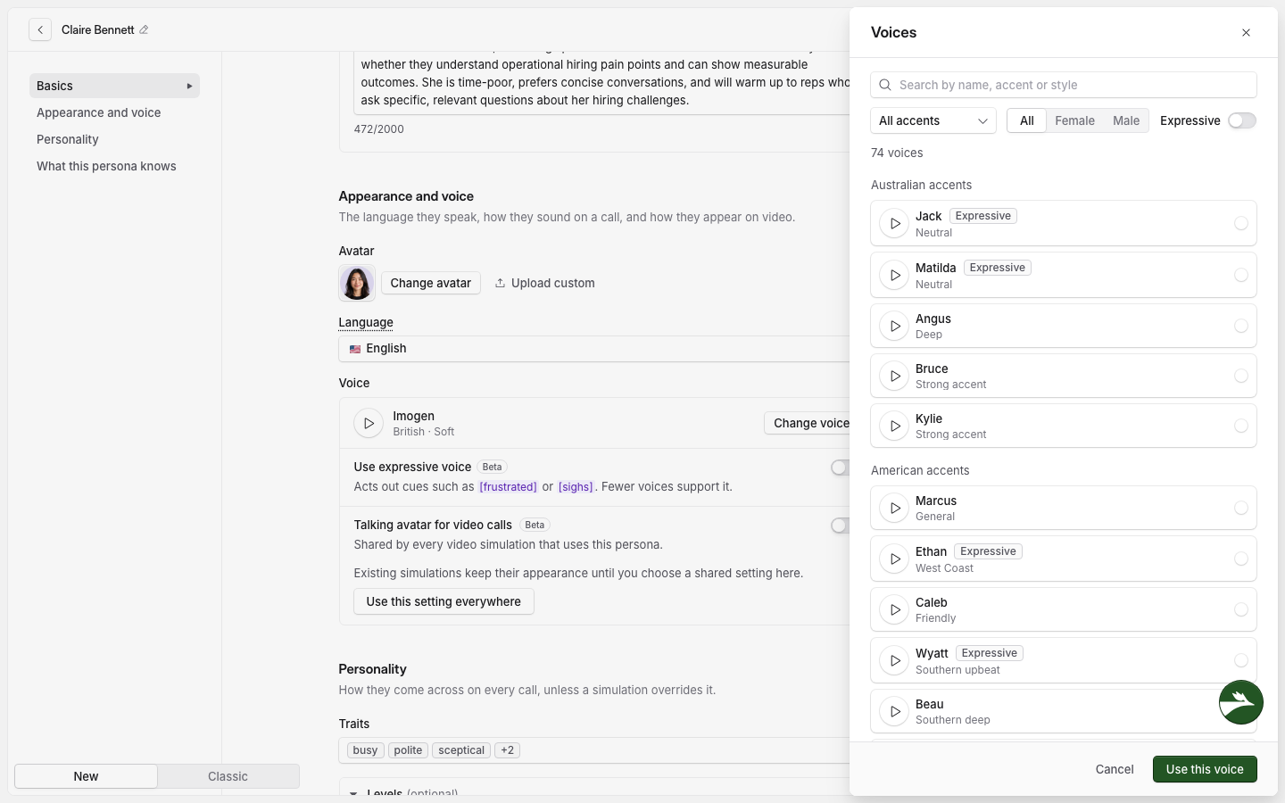Play the Angus voice sample
Viewport: 1285px width, 803px height.
[894, 326]
